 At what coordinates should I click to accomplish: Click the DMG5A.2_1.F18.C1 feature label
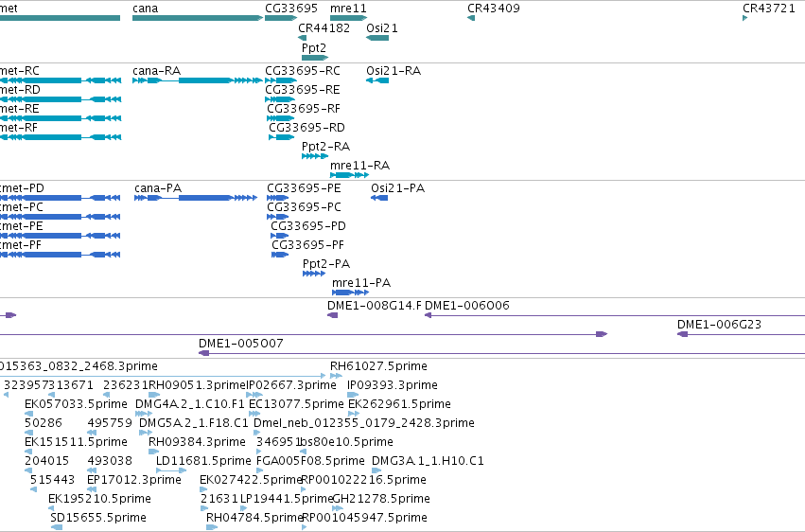click(194, 424)
